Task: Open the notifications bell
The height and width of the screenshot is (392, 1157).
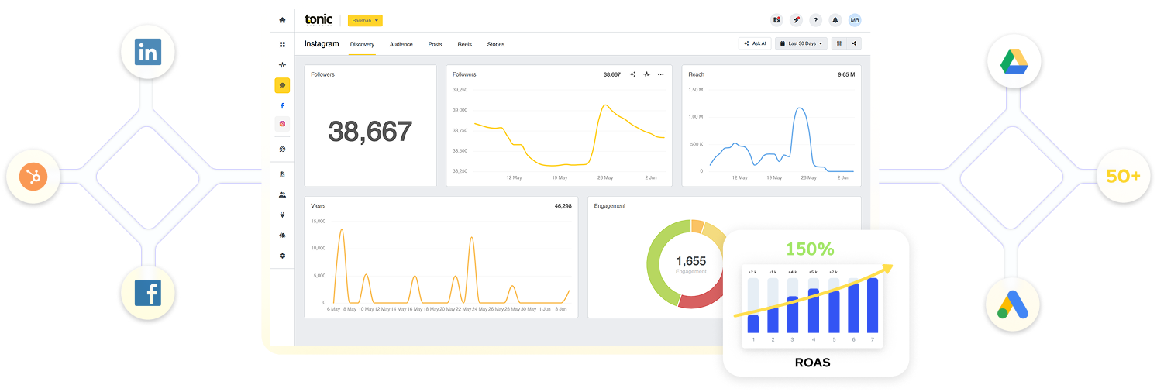Action: point(835,20)
